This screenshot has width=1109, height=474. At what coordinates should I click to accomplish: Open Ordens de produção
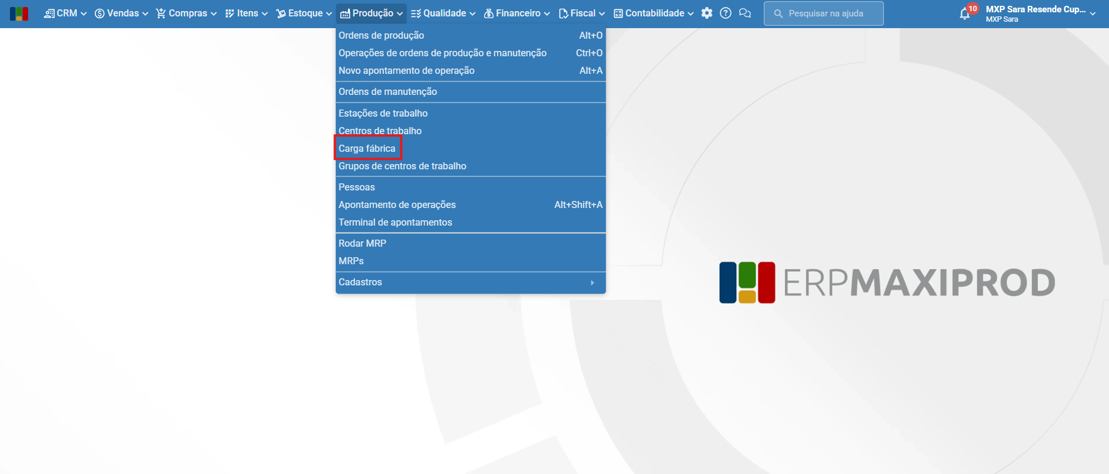471,35
